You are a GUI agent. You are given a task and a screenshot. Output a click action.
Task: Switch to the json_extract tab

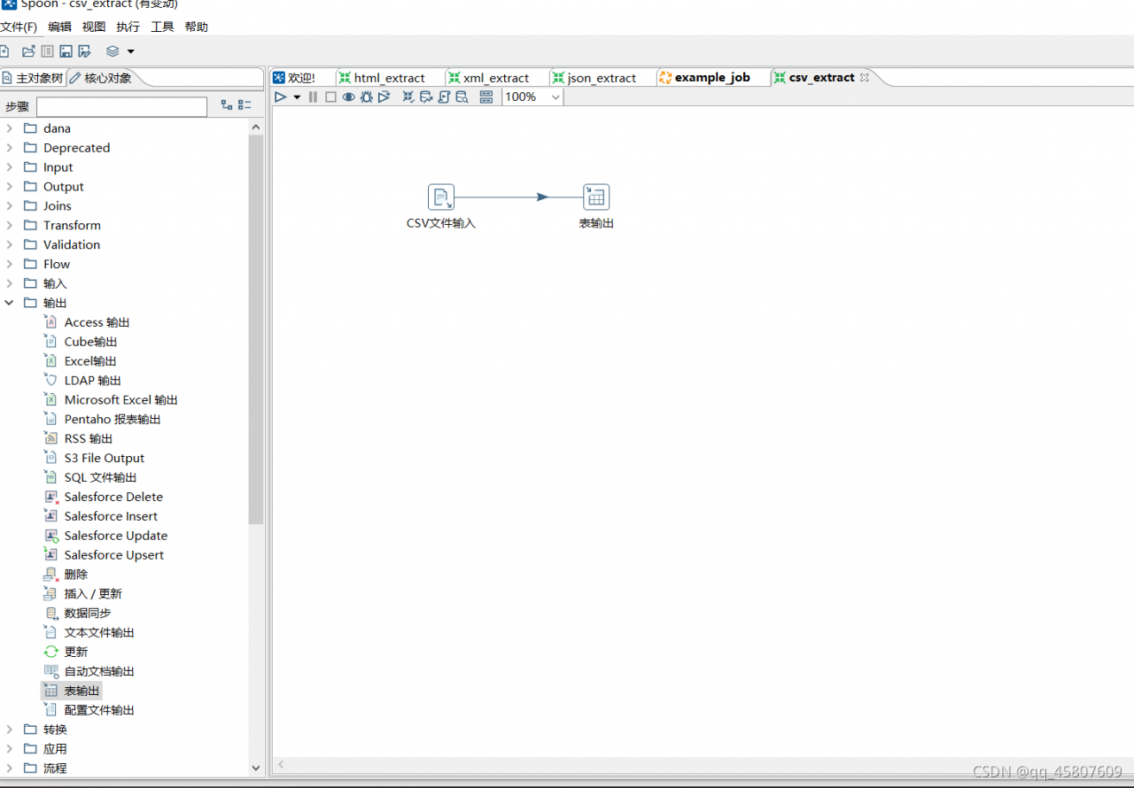point(594,78)
